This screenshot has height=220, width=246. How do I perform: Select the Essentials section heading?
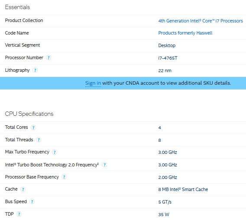[17, 7]
